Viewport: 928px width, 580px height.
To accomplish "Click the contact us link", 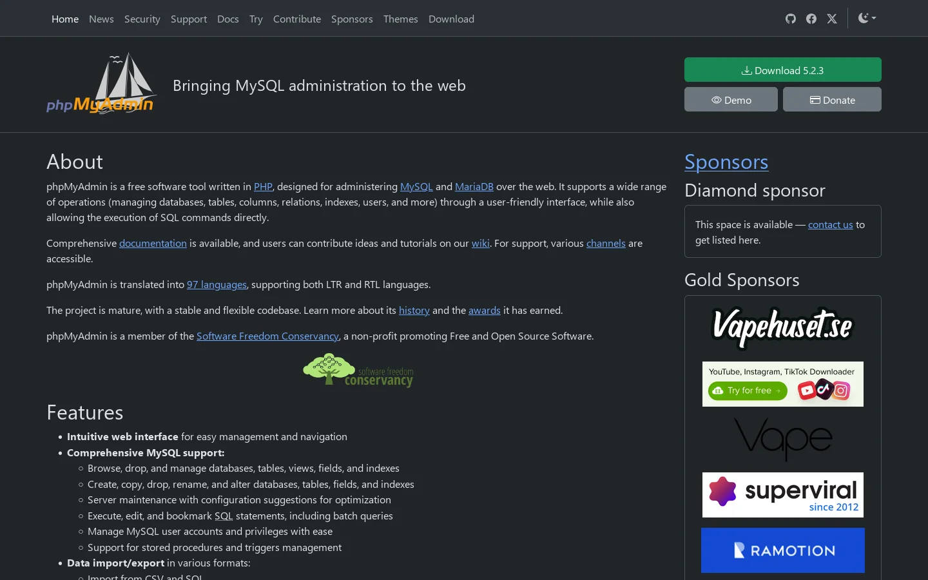I will pos(831,225).
